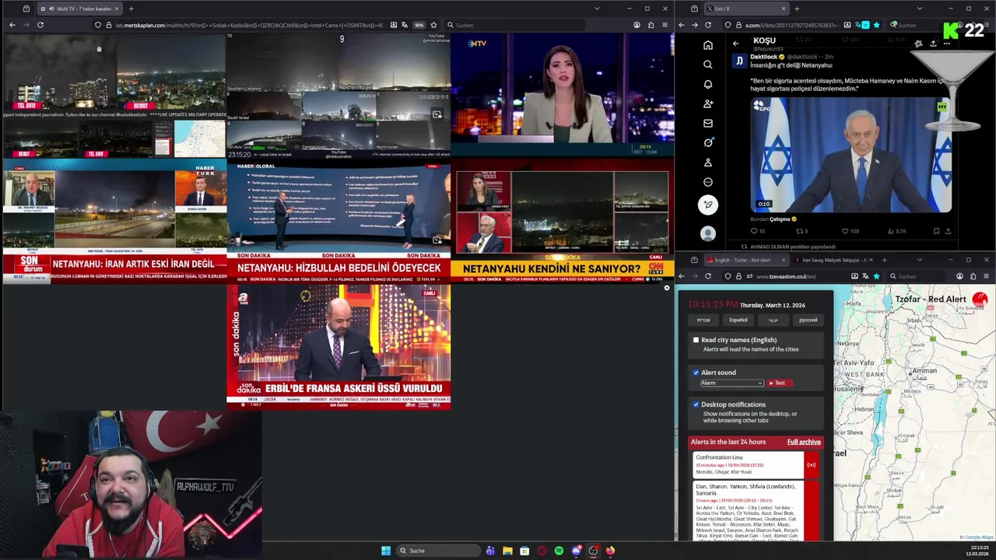The image size is (996, 560).
Task: Open Firefox menu in Tzofar window
Action: (x=986, y=276)
